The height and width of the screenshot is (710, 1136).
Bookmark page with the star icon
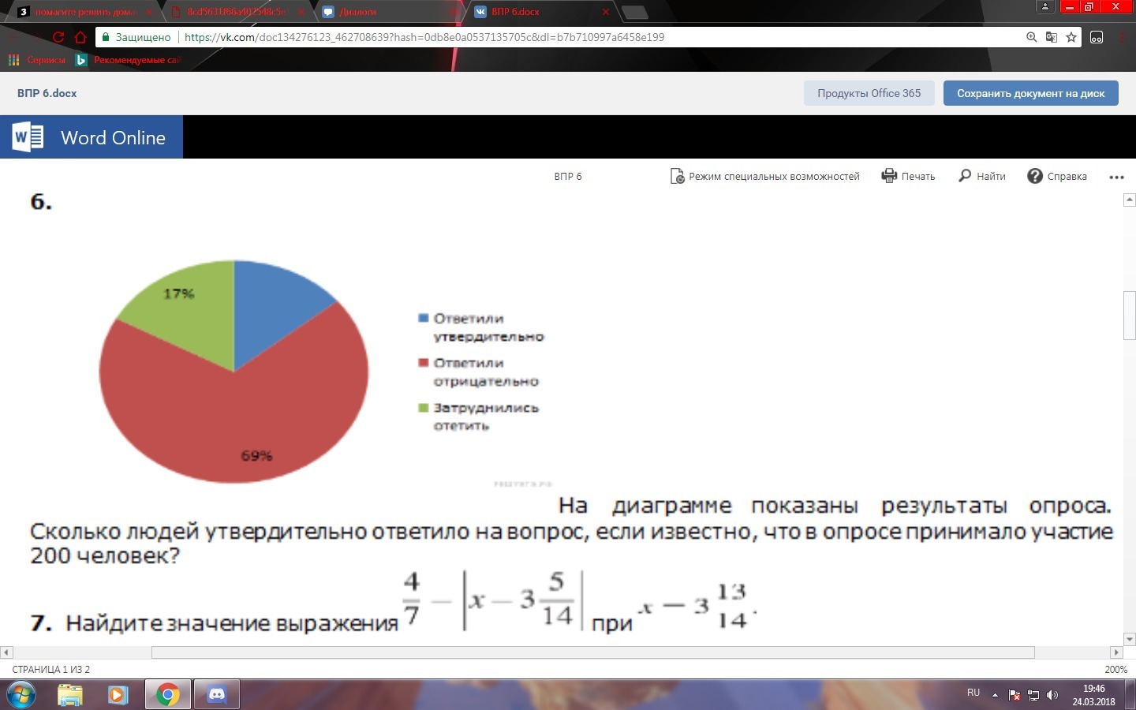[1071, 37]
